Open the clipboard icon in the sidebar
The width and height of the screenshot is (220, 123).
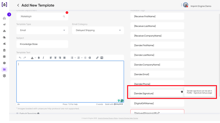tap(4, 50)
